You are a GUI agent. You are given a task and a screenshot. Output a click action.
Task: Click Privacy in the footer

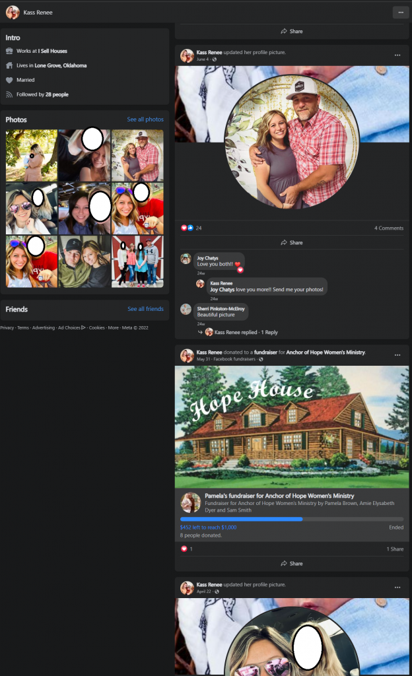tap(7, 327)
